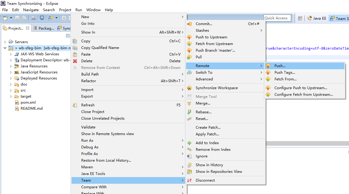The height and width of the screenshot is (194, 349).
Task: Expand the JavaScript Resources node
Action: click(11, 72)
